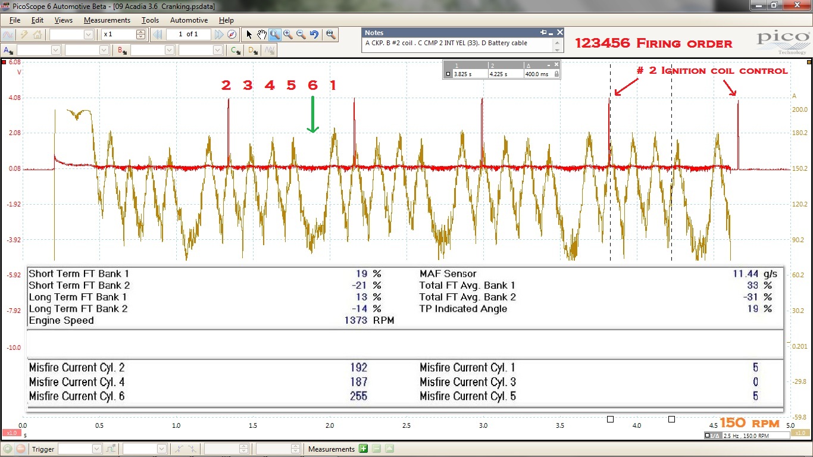
Task: Open the Automotive menu
Action: tap(189, 20)
